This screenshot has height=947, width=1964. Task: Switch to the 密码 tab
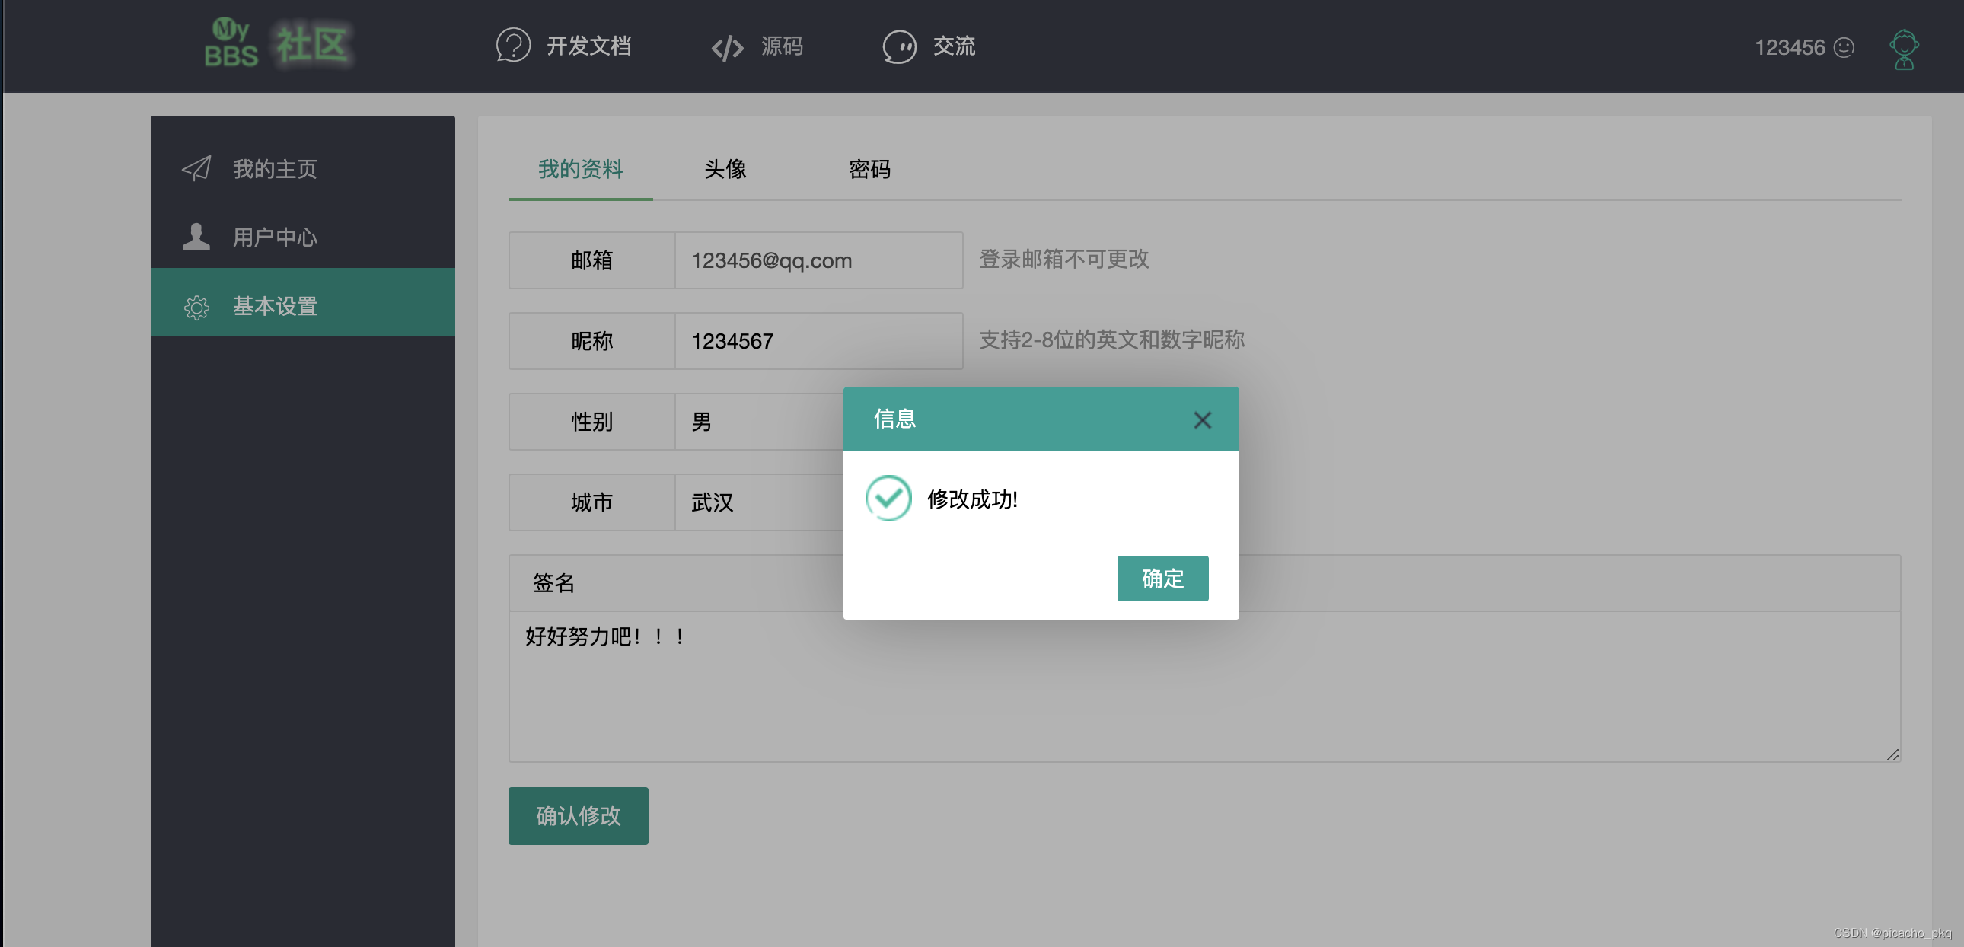click(x=869, y=169)
